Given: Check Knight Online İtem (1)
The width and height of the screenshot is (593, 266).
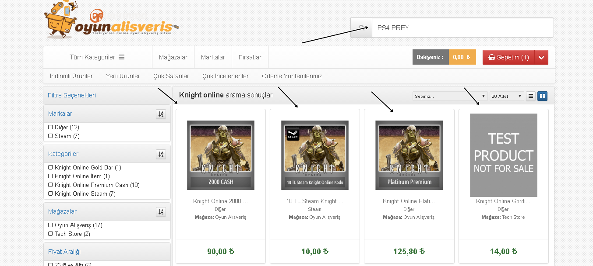Looking at the screenshot, I should [50, 176].
